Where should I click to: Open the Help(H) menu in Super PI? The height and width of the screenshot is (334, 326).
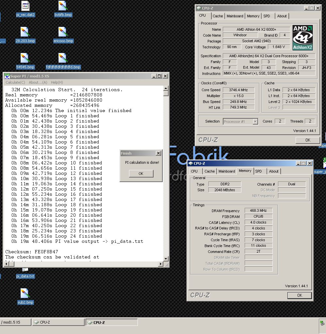[57, 82]
